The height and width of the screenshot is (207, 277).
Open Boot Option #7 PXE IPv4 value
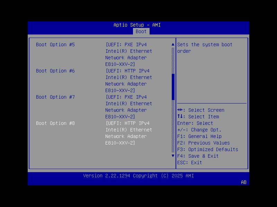coord(128,107)
